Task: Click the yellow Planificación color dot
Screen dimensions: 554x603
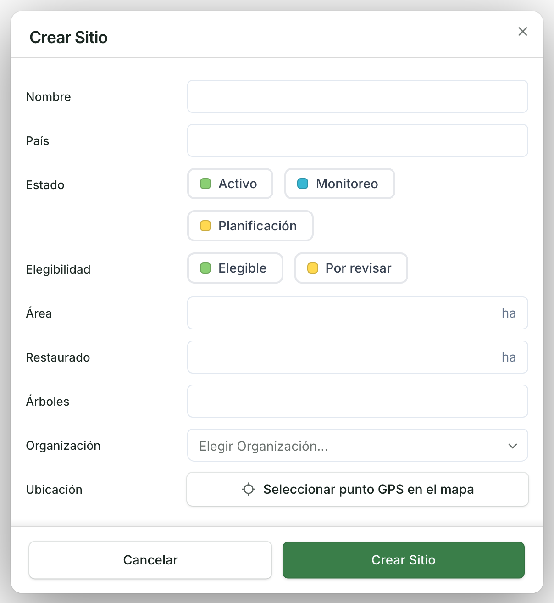Action: coord(205,226)
